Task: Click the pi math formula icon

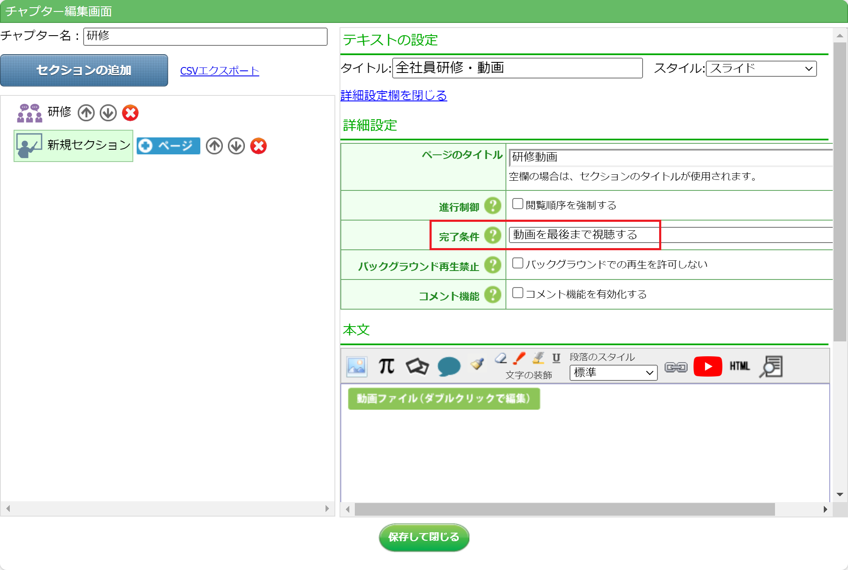Action: point(386,366)
